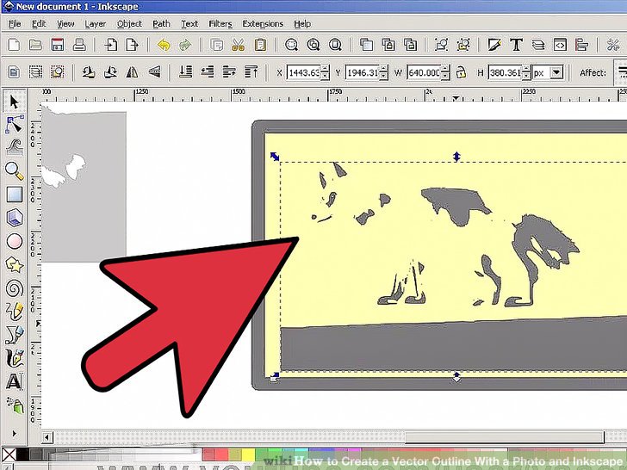Set fill to none X swatch

[x=9, y=454]
